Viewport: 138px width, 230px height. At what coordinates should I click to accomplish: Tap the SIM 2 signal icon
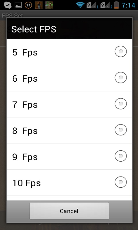[x=106, y=5]
